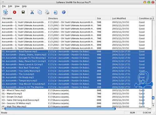Click the web page document icon
Image resolution: width=156 pixels, height=115 pixels.
(56, 12)
